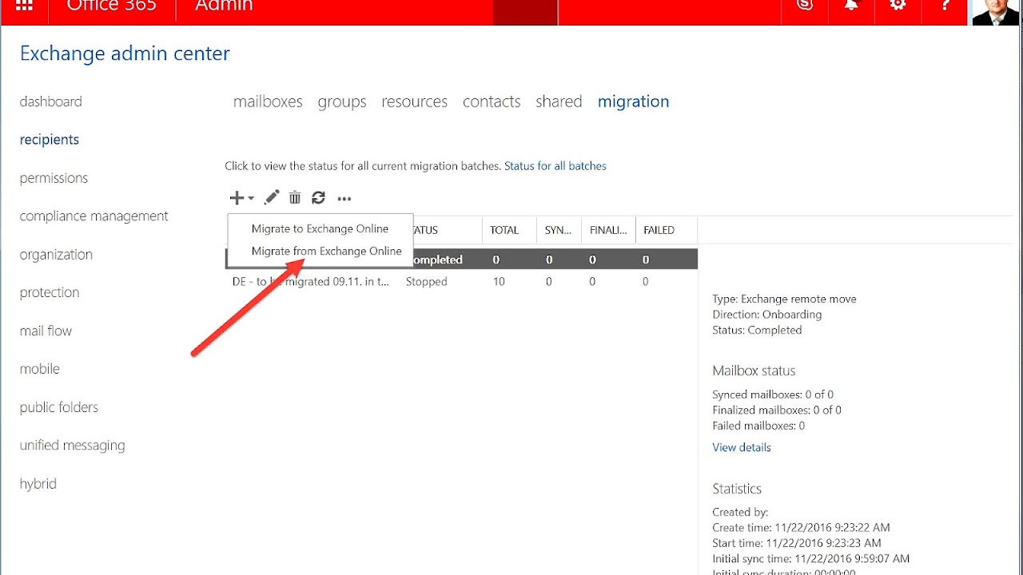Open permissions section
The width and height of the screenshot is (1023, 575).
[54, 178]
